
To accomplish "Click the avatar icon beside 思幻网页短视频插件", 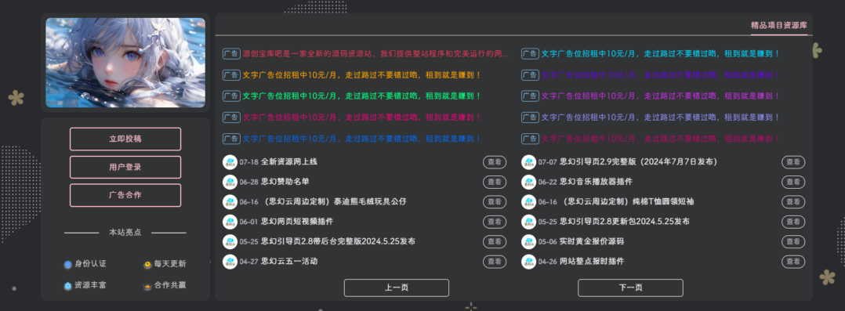I will click(x=230, y=222).
